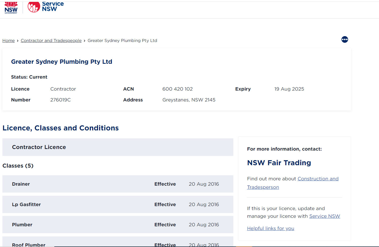379x247 pixels.
Task: Click the Greater Sydney Plumbing Pty Ltd heading
Action: [62, 61]
